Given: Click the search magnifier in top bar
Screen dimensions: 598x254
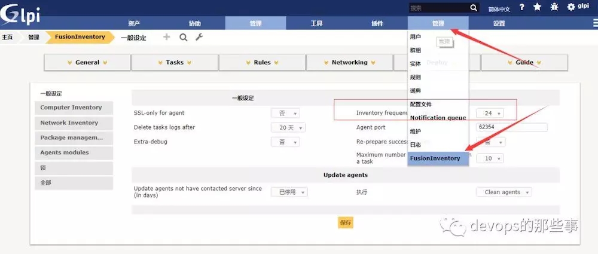Looking at the screenshot, I should coord(473,8).
